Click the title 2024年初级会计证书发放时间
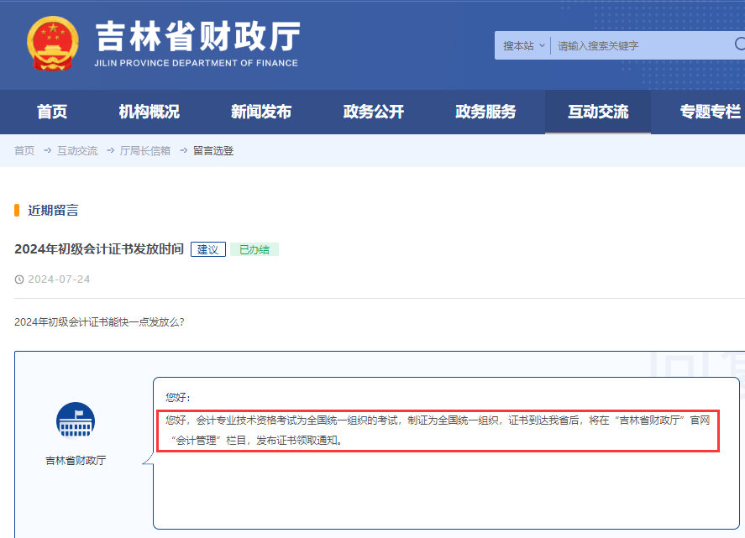The image size is (745, 538). coord(99,248)
